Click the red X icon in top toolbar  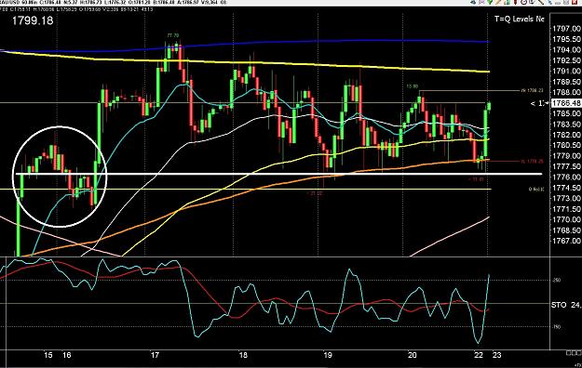click(575, 2)
